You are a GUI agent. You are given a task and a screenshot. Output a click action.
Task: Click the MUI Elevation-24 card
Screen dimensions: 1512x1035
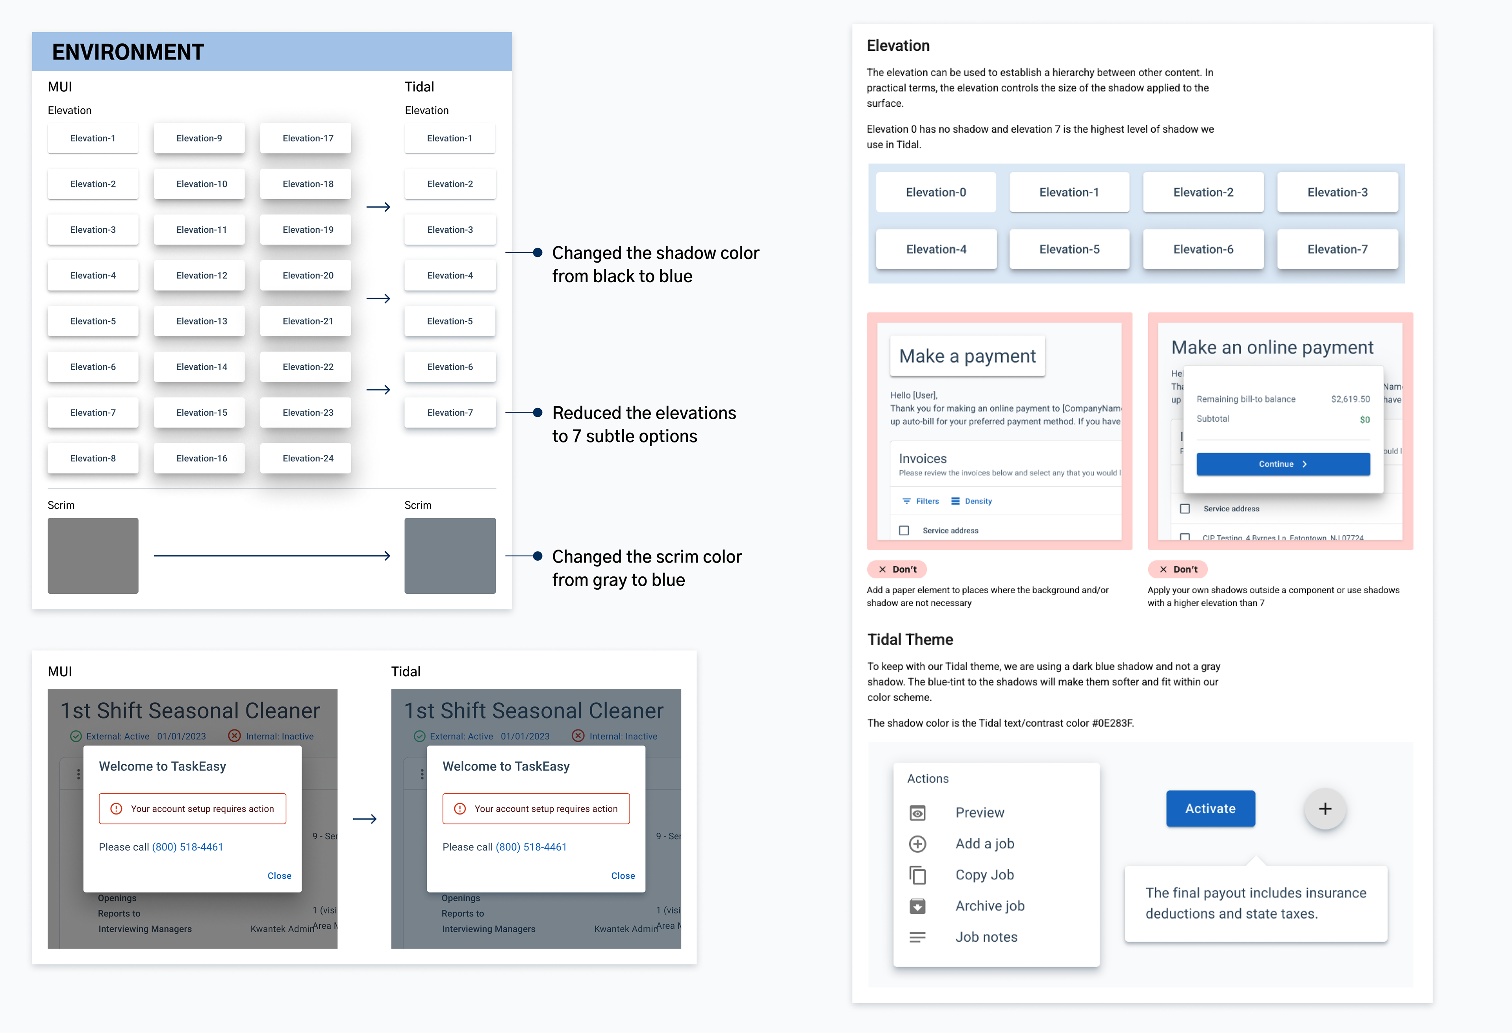pos(305,459)
